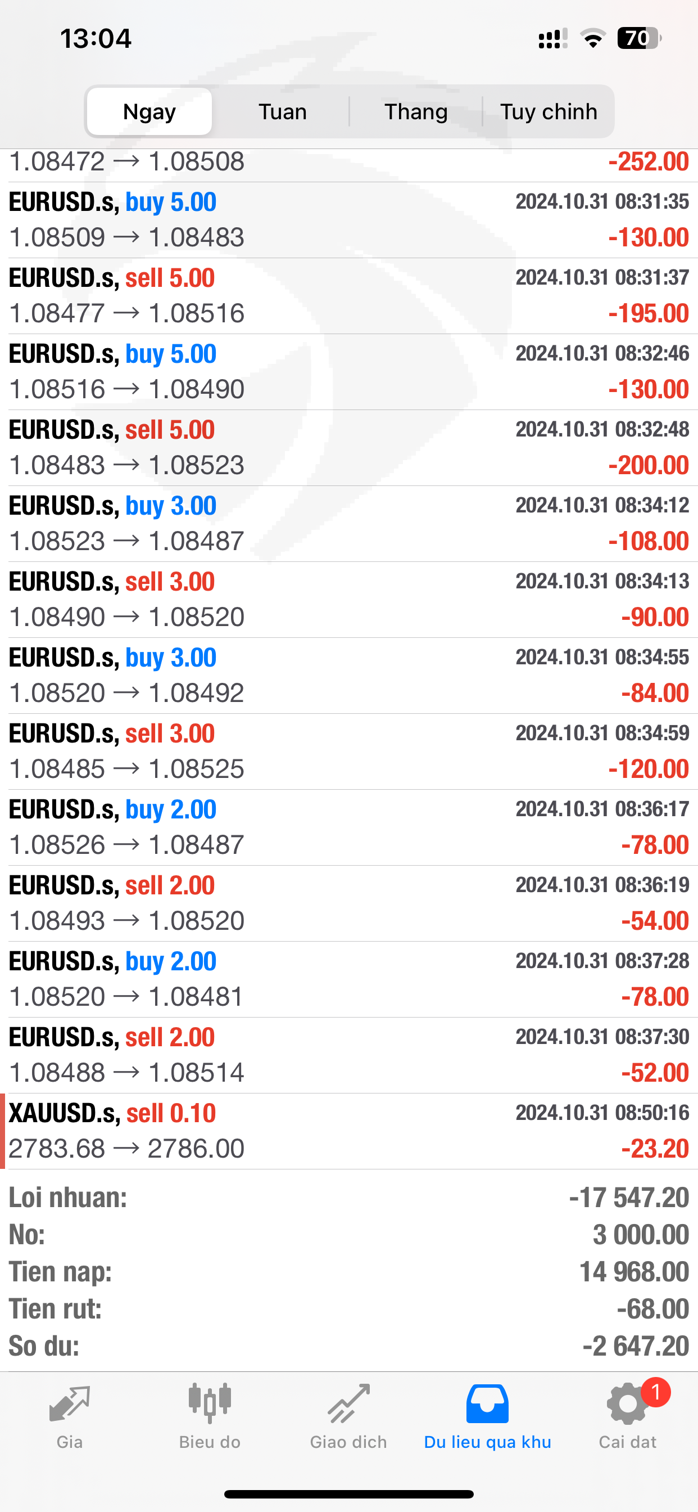The width and height of the screenshot is (698, 1512).
Task: Select EURUSD.s sell 5.00 trade losing -200.00
Action: [348, 448]
